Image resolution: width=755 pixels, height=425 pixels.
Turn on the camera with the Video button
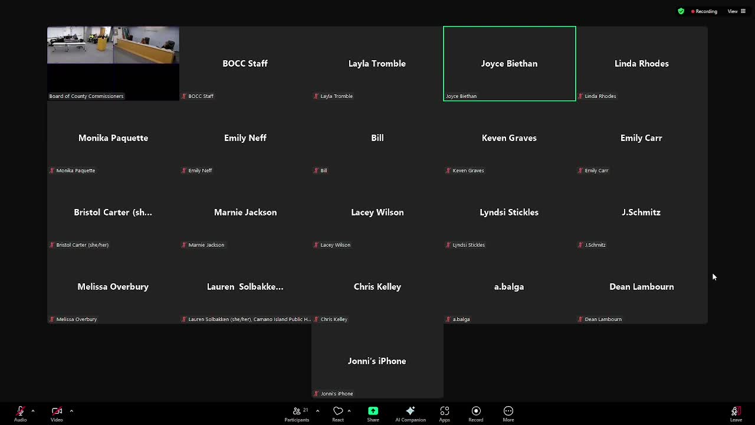click(57, 413)
